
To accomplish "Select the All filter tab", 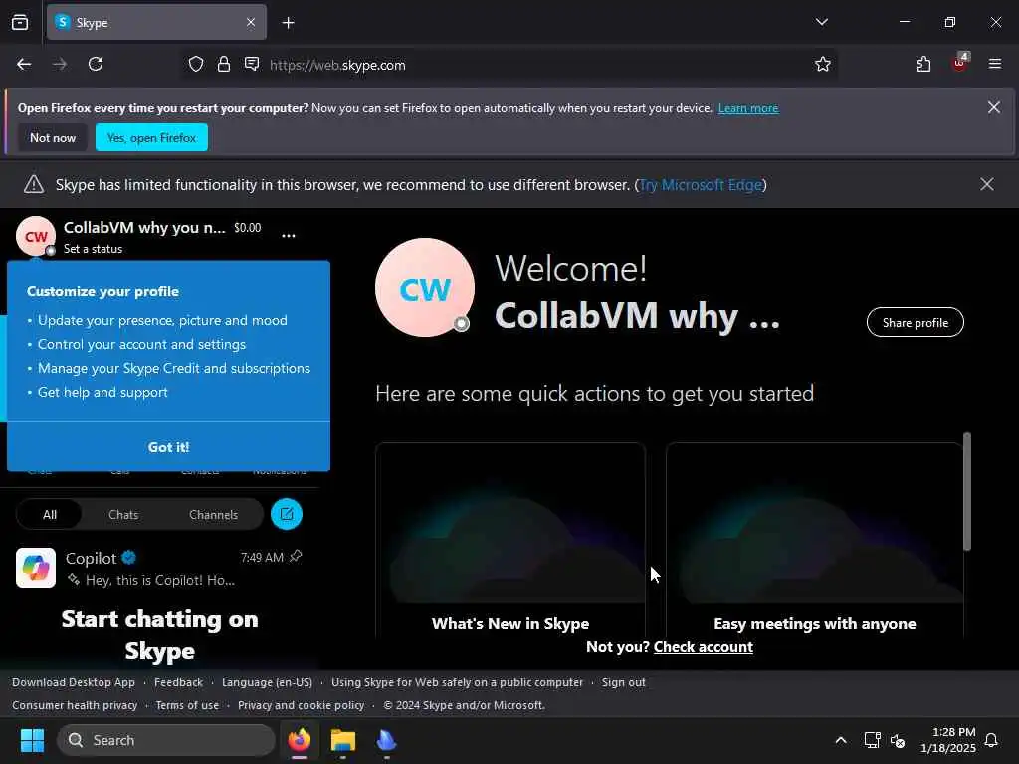I will point(50,515).
